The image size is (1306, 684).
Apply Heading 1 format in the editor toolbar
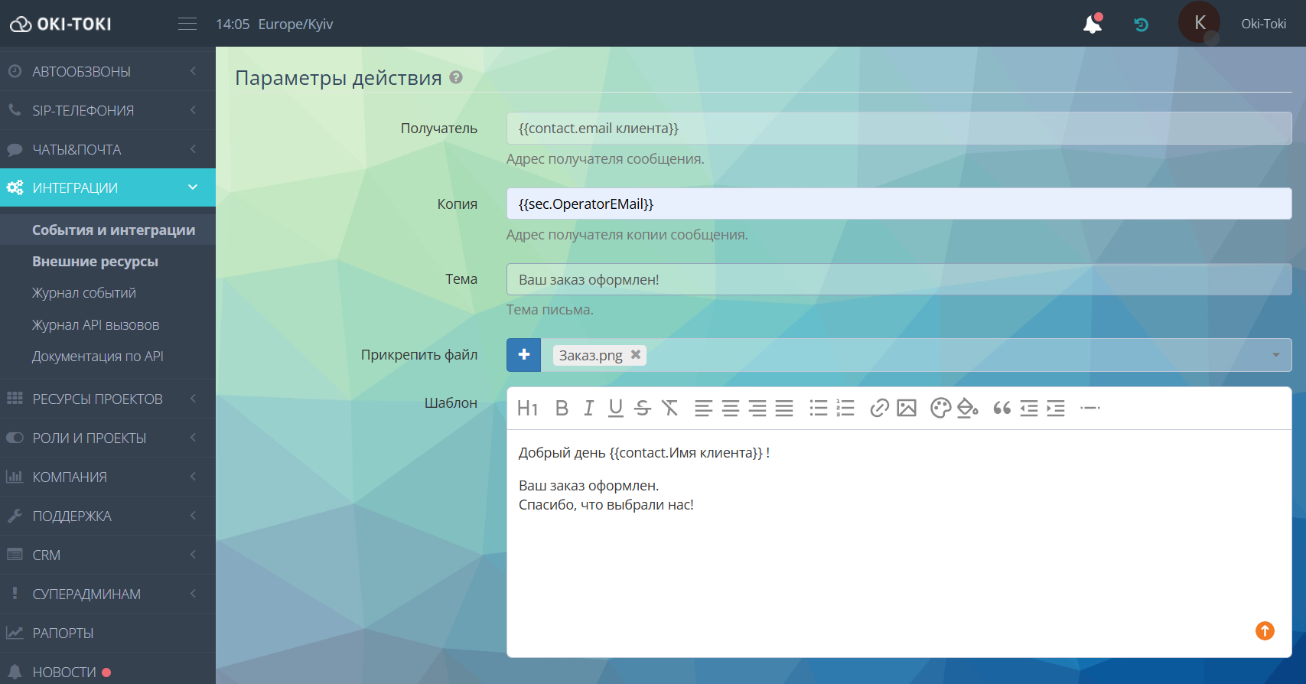click(x=527, y=409)
